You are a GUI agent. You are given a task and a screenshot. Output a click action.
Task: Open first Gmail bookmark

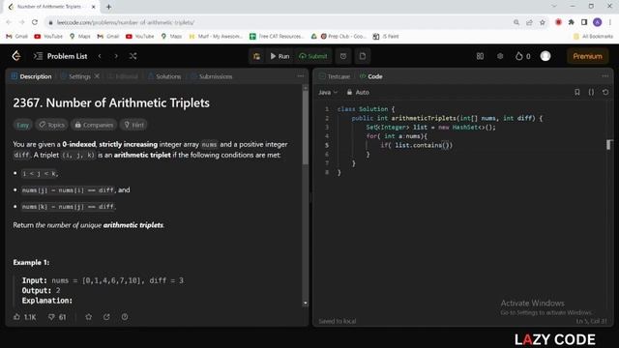[x=16, y=37]
